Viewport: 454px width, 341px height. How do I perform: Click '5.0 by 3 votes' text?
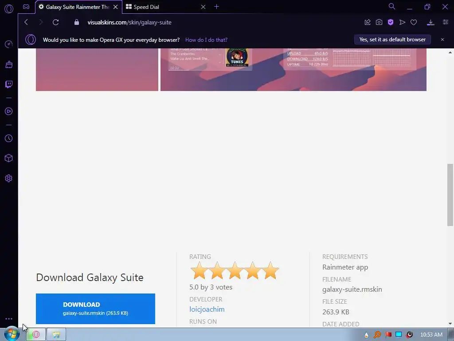[x=211, y=287]
